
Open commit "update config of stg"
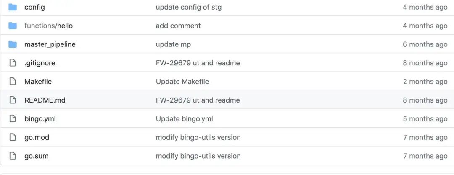pos(188,7)
